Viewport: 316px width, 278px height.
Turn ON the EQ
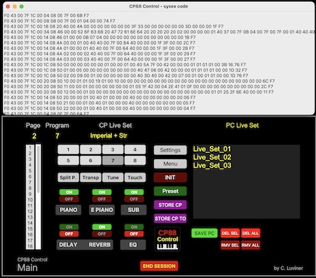(x=134, y=227)
